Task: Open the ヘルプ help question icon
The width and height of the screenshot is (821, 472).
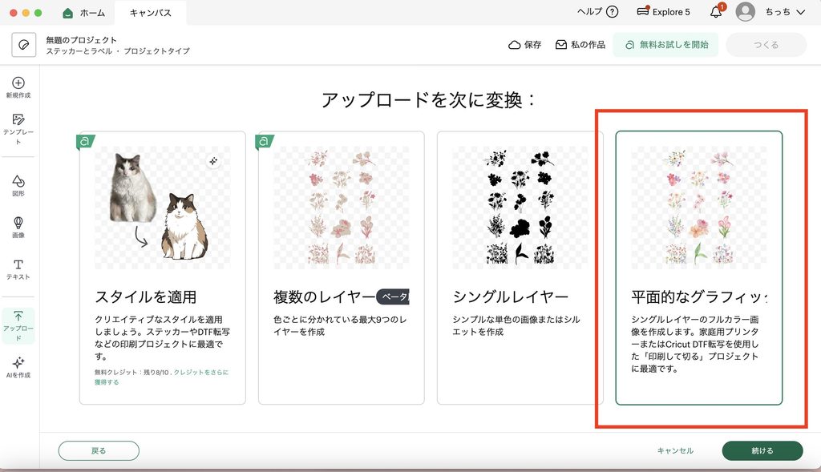Action: [612, 12]
